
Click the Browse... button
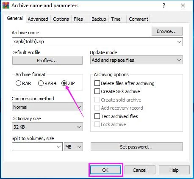click(167, 31)
